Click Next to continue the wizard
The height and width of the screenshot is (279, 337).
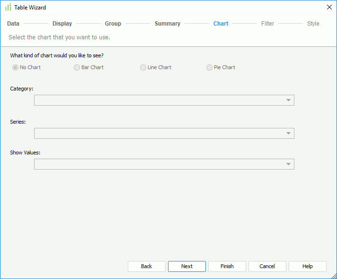click(187, 266)
